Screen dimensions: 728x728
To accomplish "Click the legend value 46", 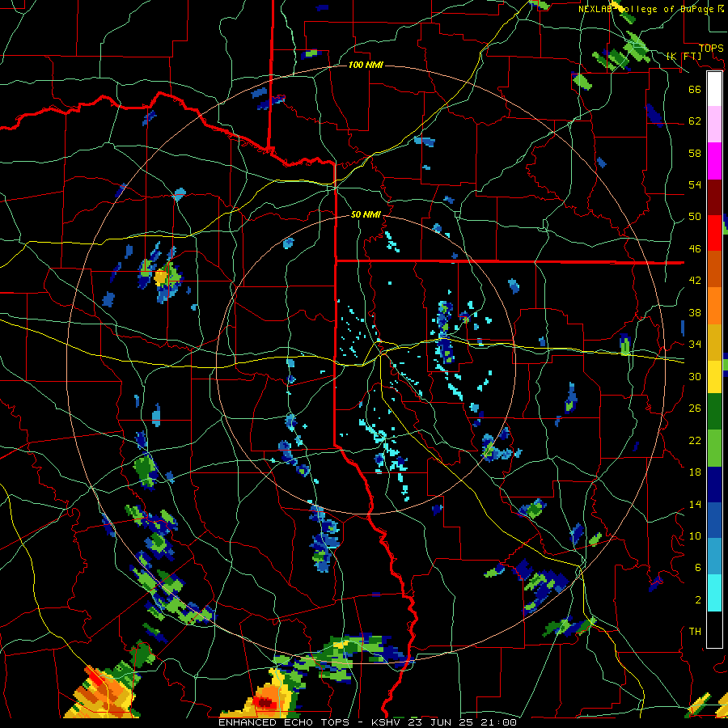I will click(695, 248).
